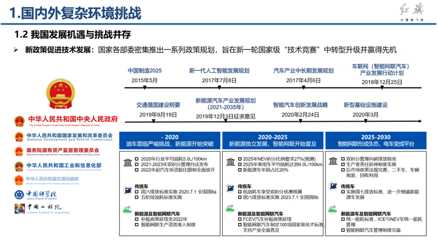
Task: Click the green car icon in the -2020 box
Action: pyautogui.click(x=127, y=210)
